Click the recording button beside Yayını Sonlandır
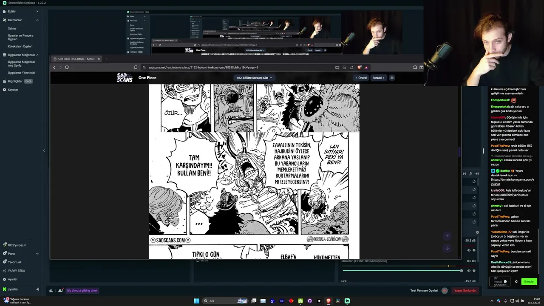The width and height of the screenshot is (544, 306). click(x=445, y=291)
